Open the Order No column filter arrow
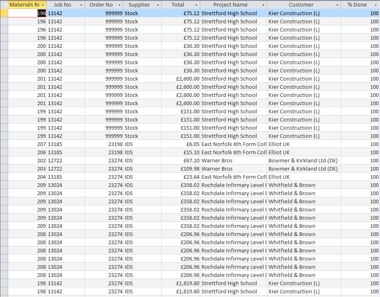The width and height of the screenshot is (380, 297). pyautogui.click(x=119, y=5)
